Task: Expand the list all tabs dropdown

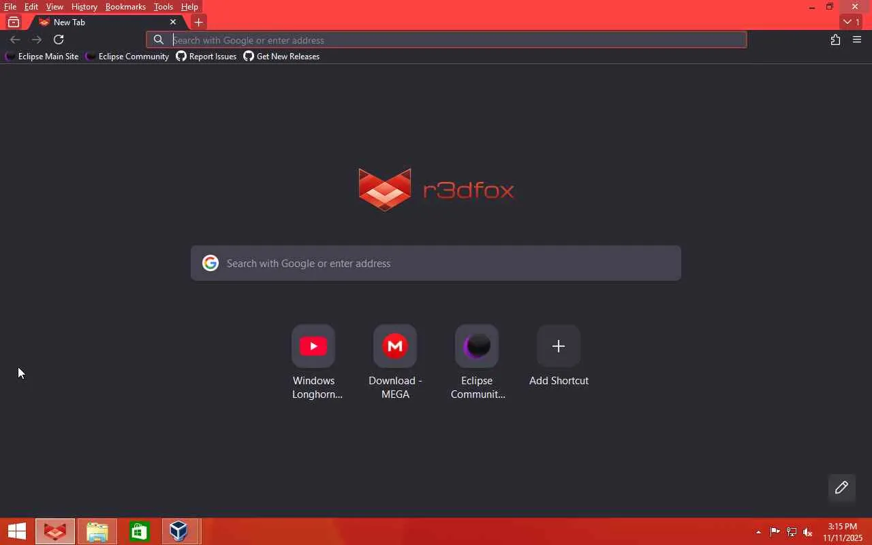Action: (852, 22)
